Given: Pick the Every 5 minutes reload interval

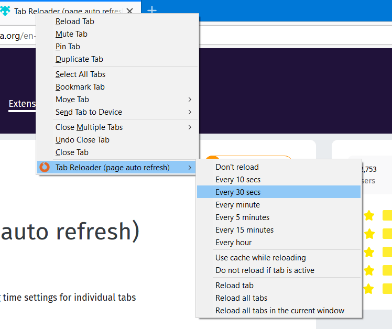Looking at the screenshot, I should click(242, 217).
